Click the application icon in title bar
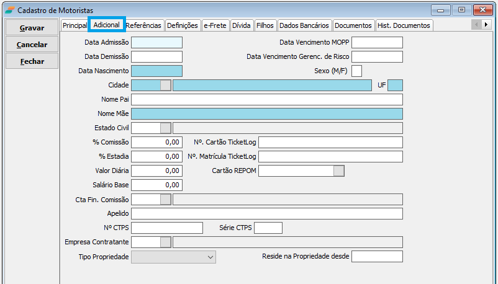 9,10
